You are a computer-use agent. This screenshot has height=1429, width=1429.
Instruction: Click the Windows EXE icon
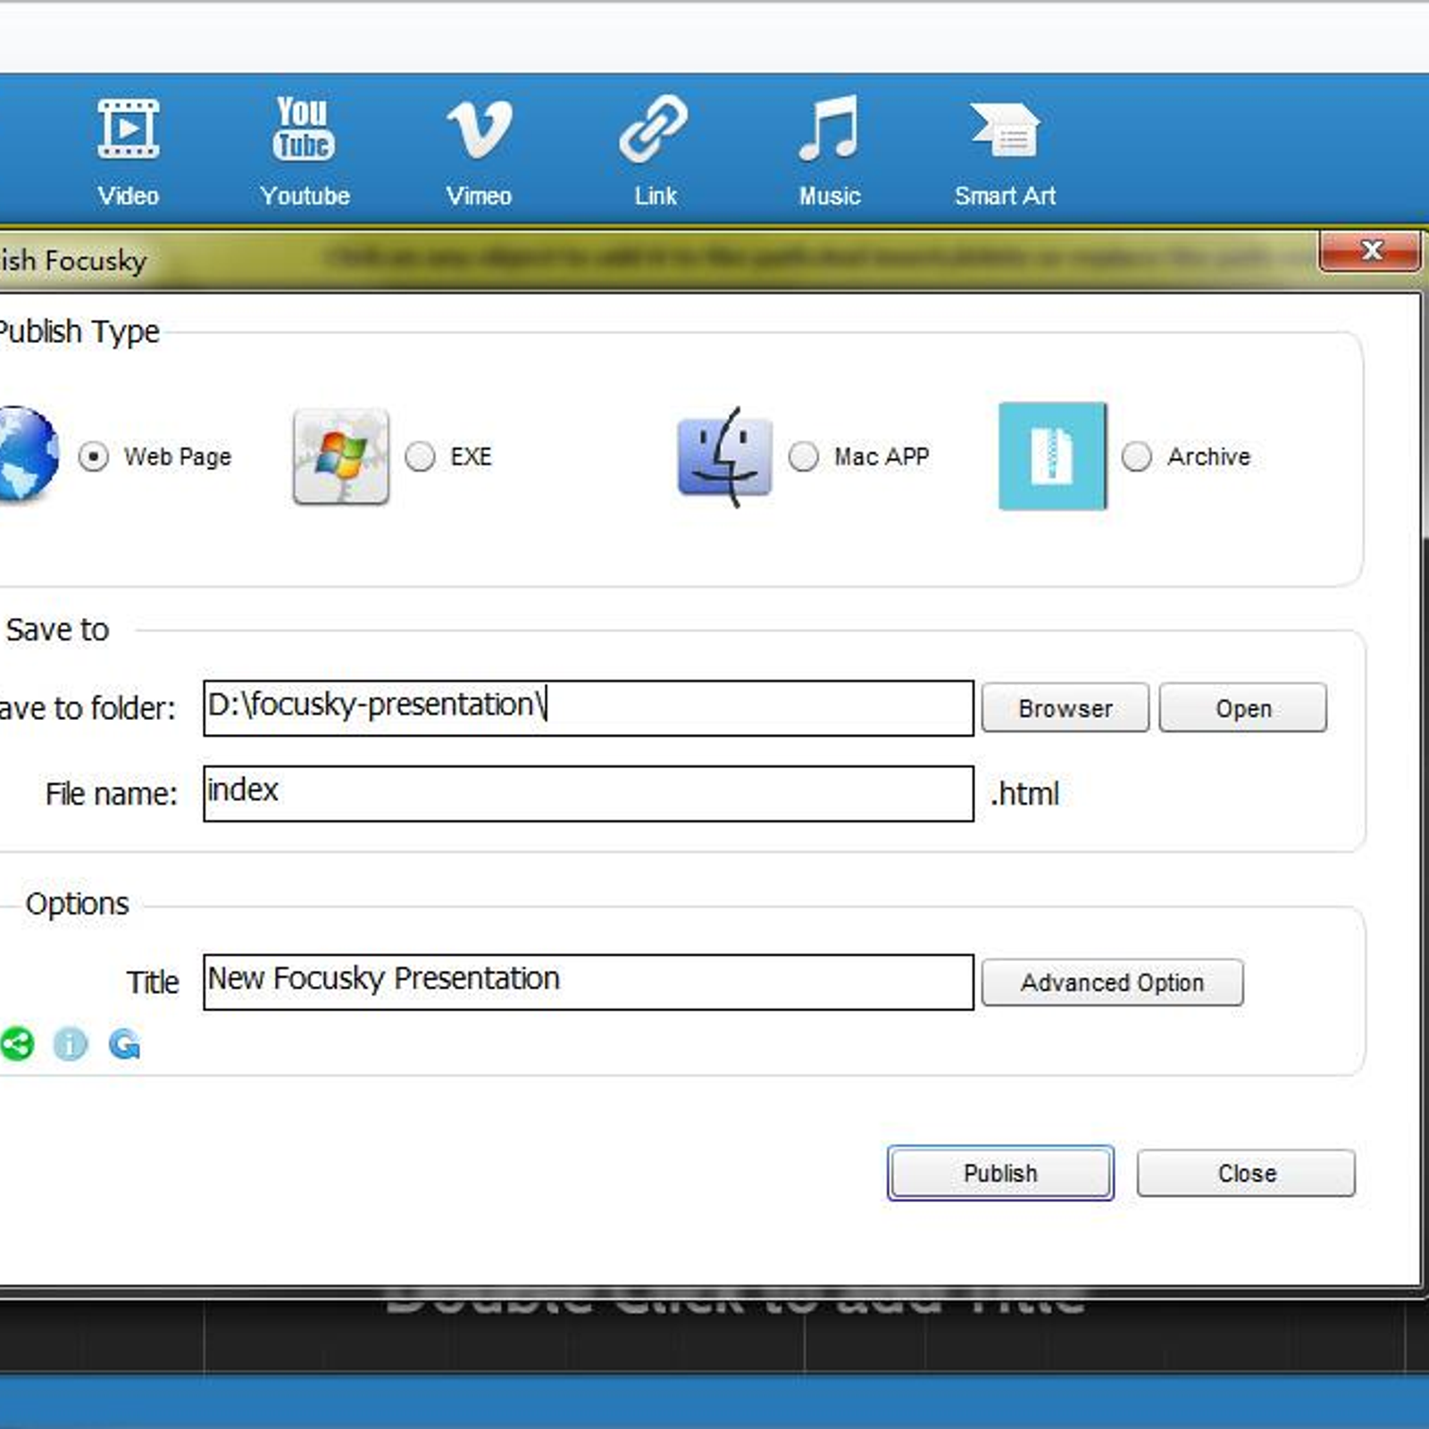341,456
